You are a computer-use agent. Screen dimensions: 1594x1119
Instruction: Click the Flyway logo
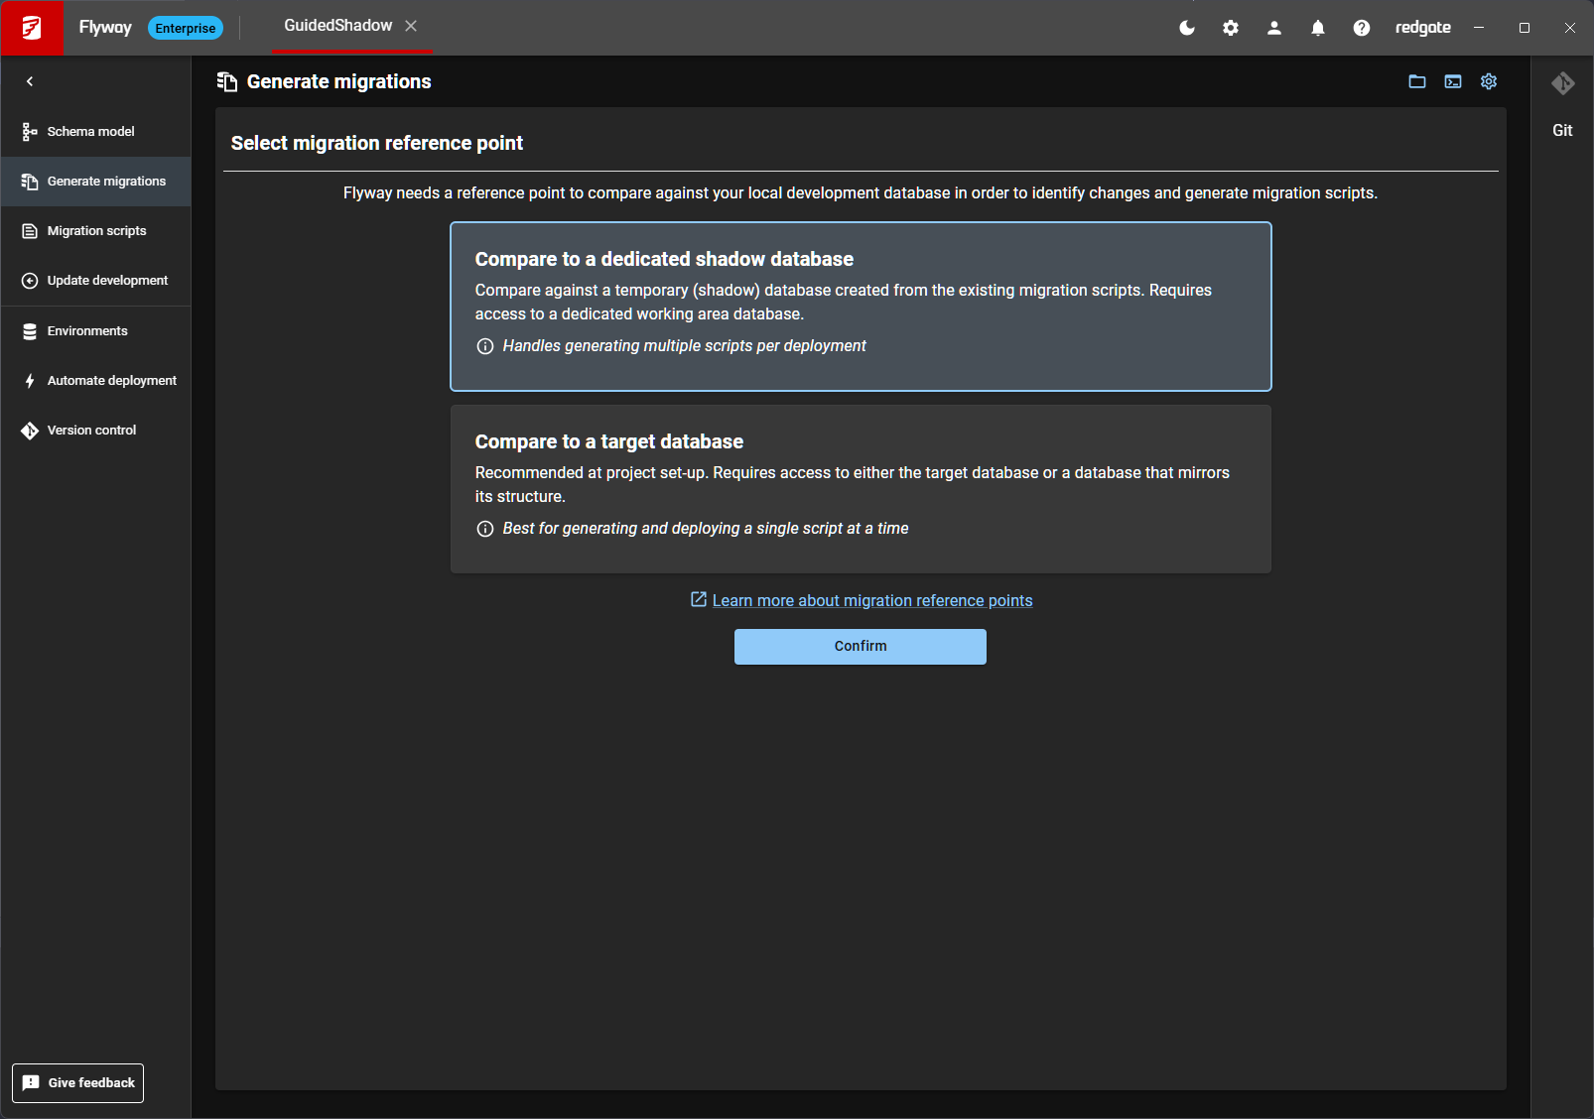coord(32,28)
